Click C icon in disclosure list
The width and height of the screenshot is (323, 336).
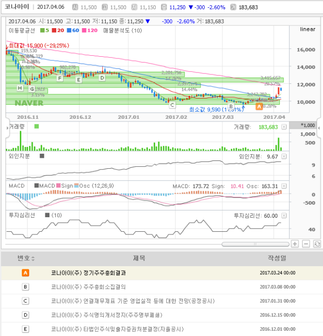click(x=26, y=301)
